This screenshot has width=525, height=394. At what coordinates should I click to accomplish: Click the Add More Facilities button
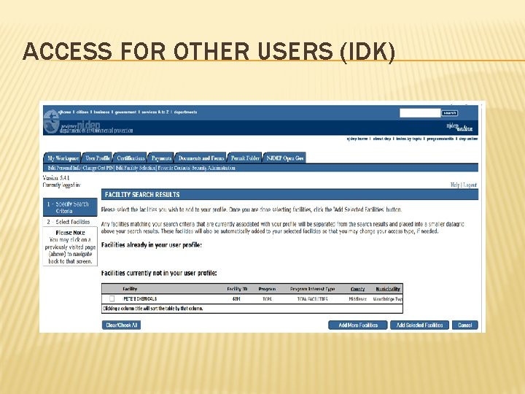[x=358, y=325]
